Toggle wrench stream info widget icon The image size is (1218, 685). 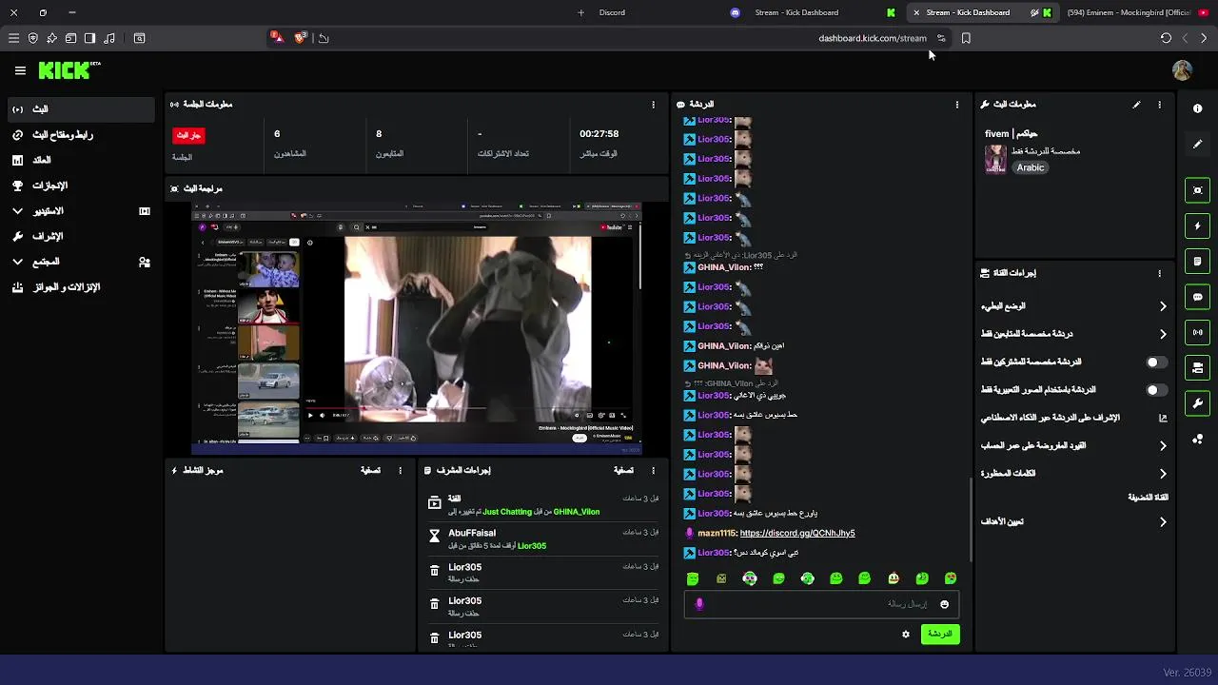[1198, 403]
